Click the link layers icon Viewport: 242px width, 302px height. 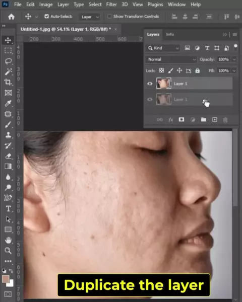click(160, 120)
